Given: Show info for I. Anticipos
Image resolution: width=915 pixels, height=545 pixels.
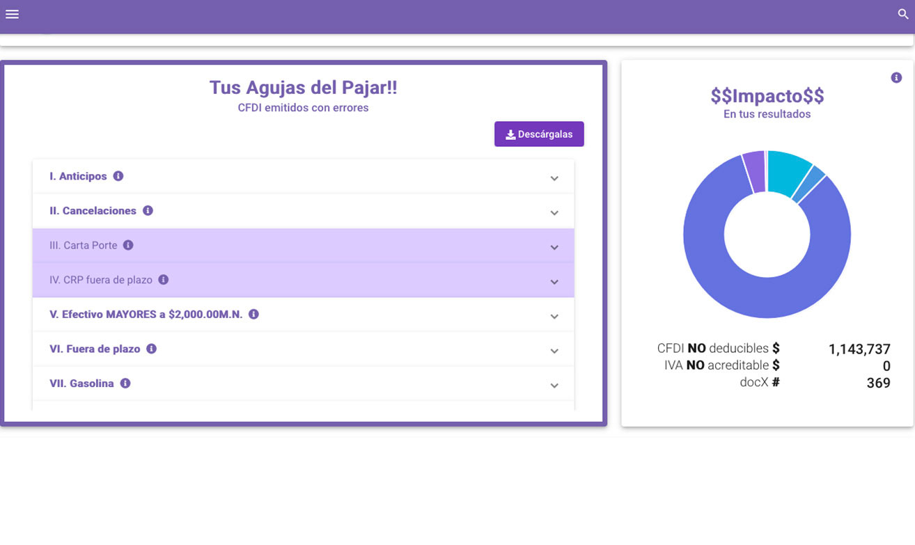Looking at the screenshot, I should click(118, 176).
